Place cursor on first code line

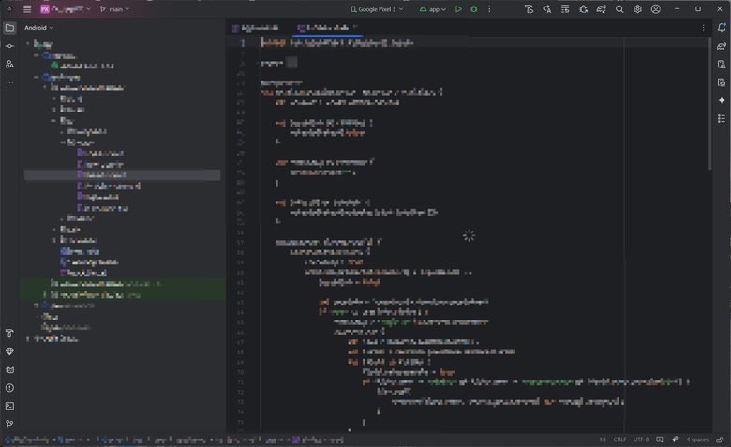pyautogui.click(x=337, y=43)
